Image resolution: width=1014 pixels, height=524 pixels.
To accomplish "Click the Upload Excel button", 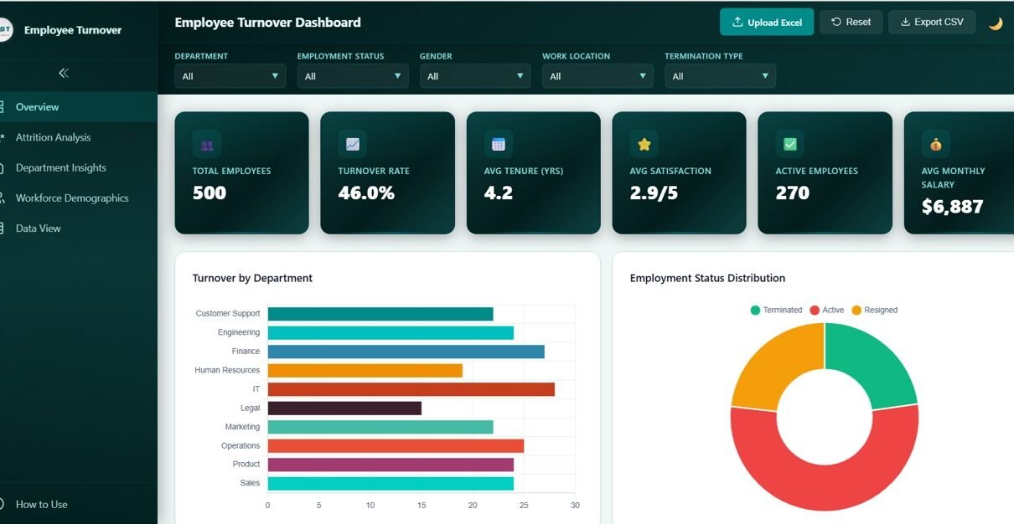I will point(766,23).
